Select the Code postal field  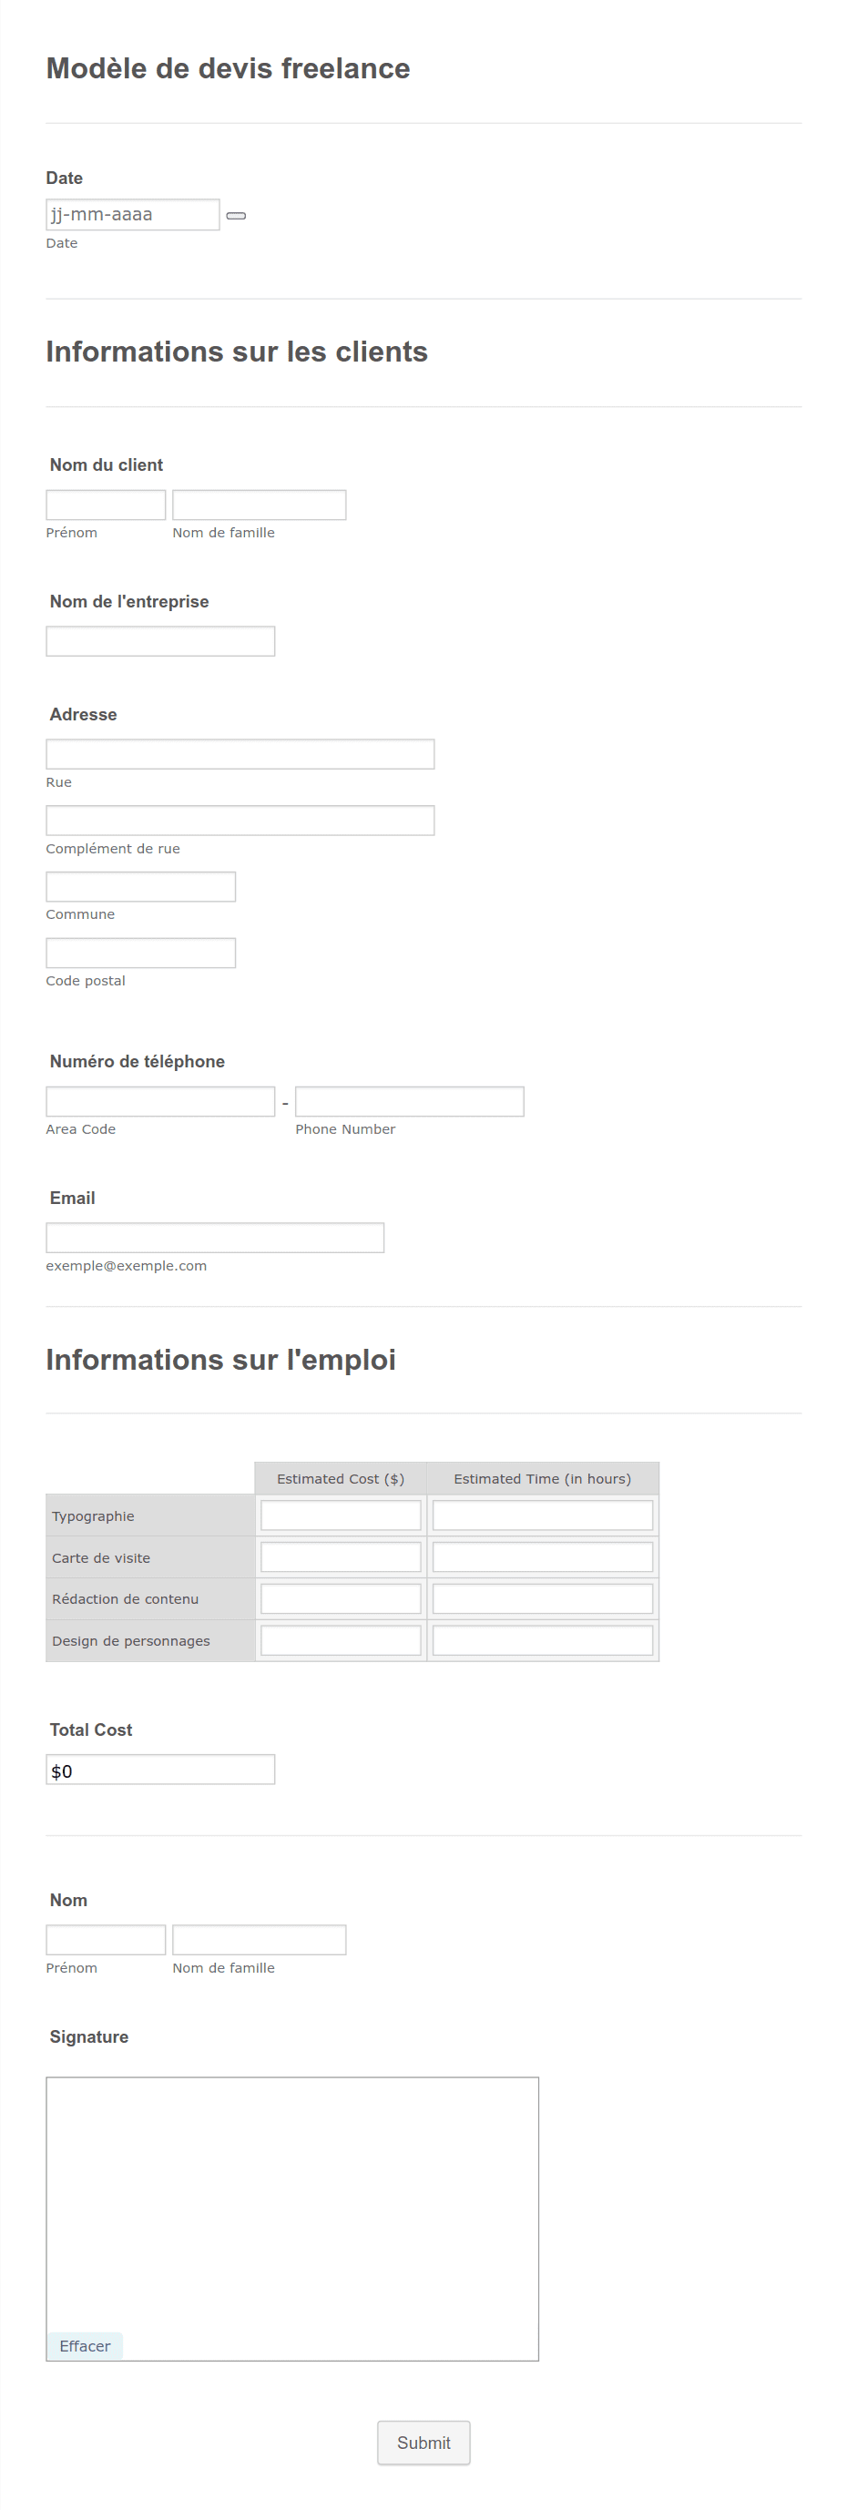pyautogui.click(x=140, y=953)
